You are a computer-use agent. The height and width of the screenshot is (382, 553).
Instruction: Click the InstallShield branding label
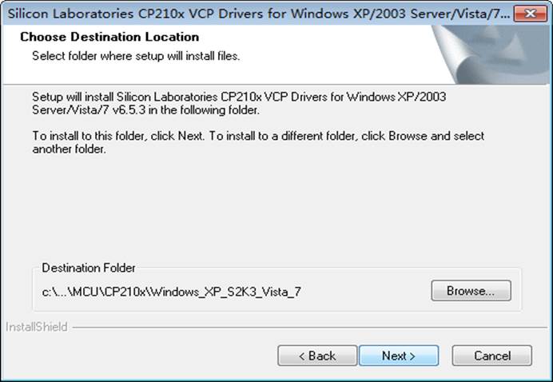[x=36, y=327]
